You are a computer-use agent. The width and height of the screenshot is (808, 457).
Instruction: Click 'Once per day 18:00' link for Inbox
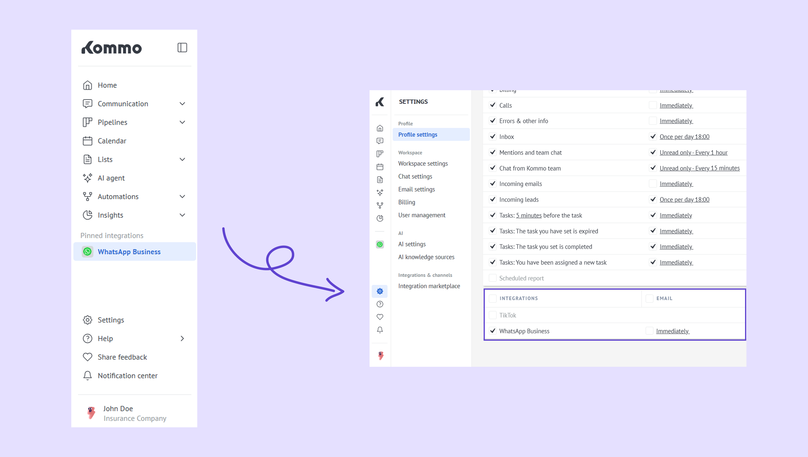684,137
